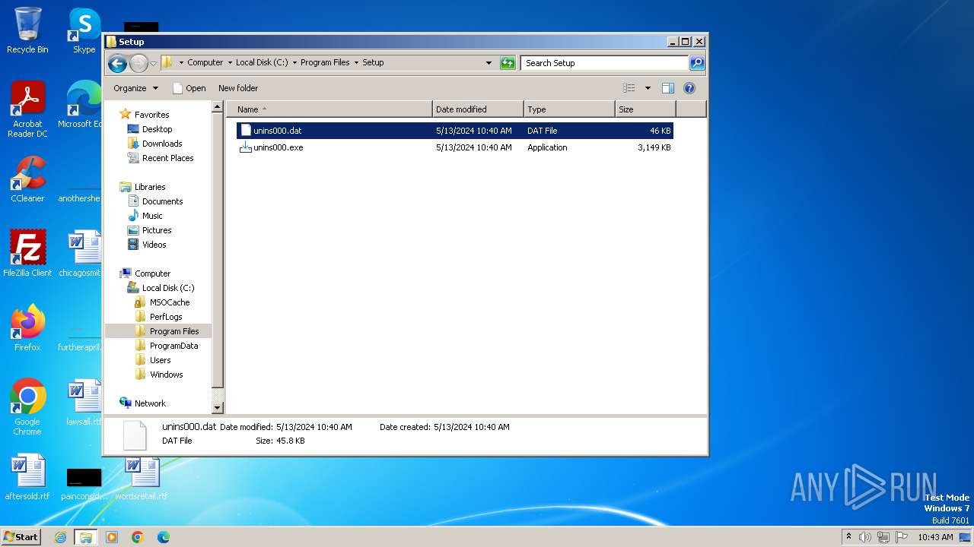Click the Windows Explorer taskbar button

[x=86, y=537]
